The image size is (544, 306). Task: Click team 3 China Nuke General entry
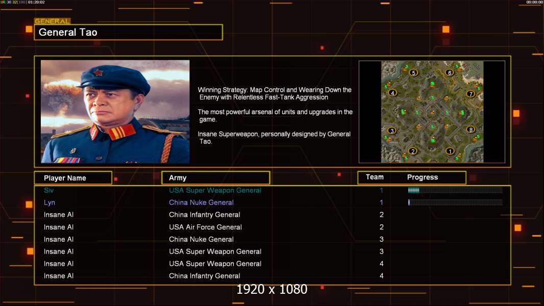[201, 239]
